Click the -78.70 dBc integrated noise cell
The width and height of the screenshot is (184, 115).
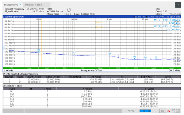(x=96, y=79)
